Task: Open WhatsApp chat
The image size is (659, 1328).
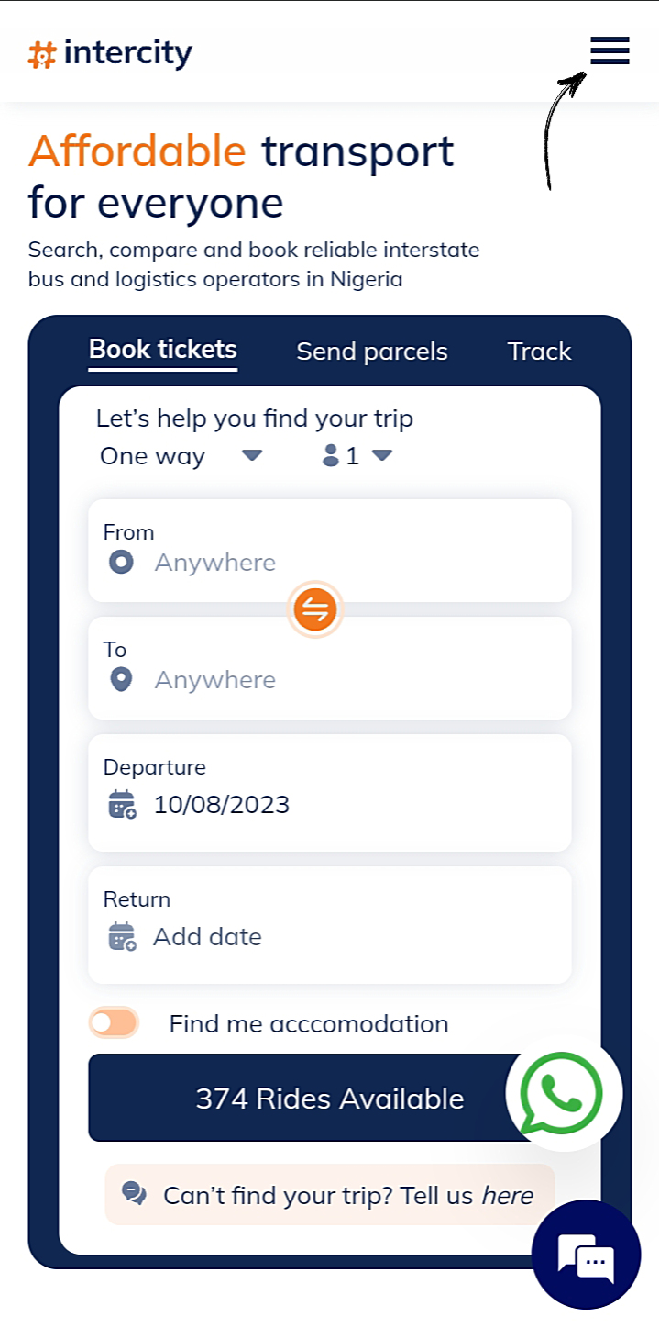Action: (x=563, y=1094)
